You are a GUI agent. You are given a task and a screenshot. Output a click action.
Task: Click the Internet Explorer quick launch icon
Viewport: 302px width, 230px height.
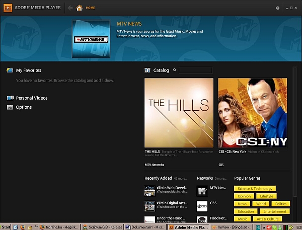click(16, 227)
